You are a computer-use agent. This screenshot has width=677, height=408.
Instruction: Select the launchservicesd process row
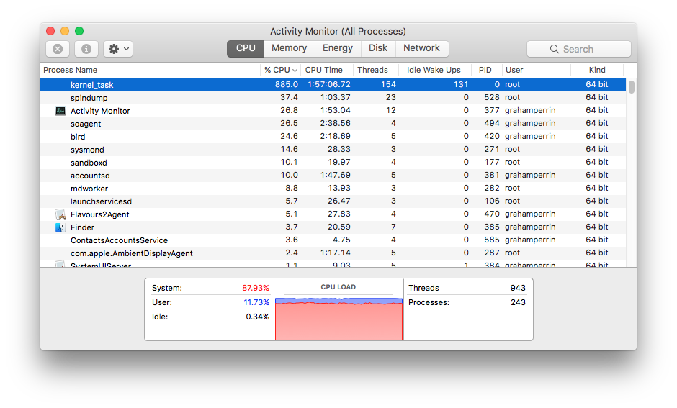click(x=333, y=201)
